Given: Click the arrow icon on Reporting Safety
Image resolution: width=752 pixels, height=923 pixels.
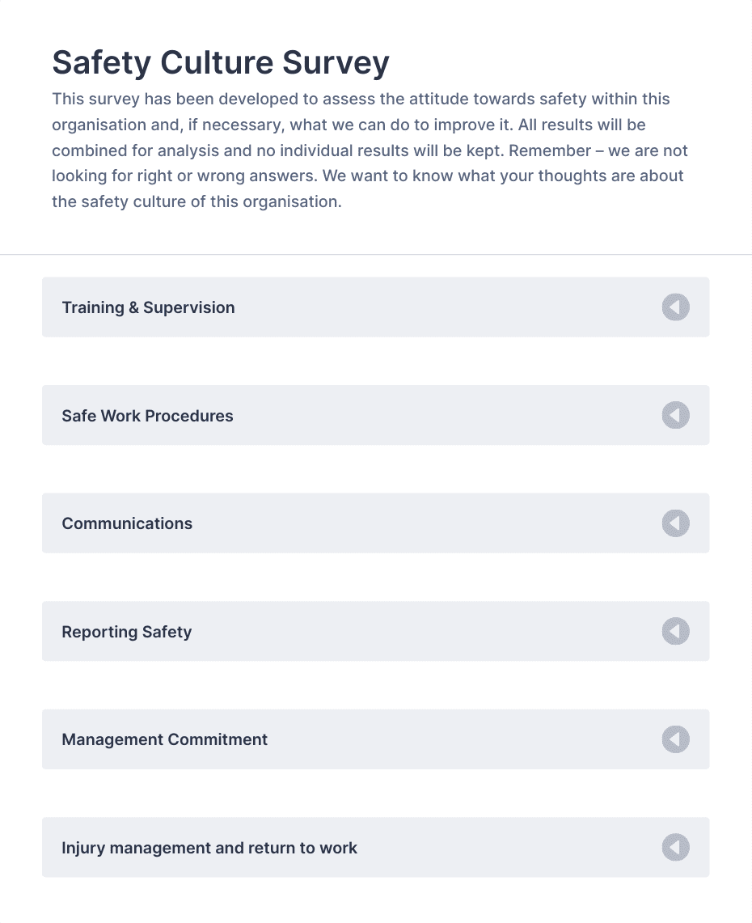Looking at the screenshot, I should 675,631.
